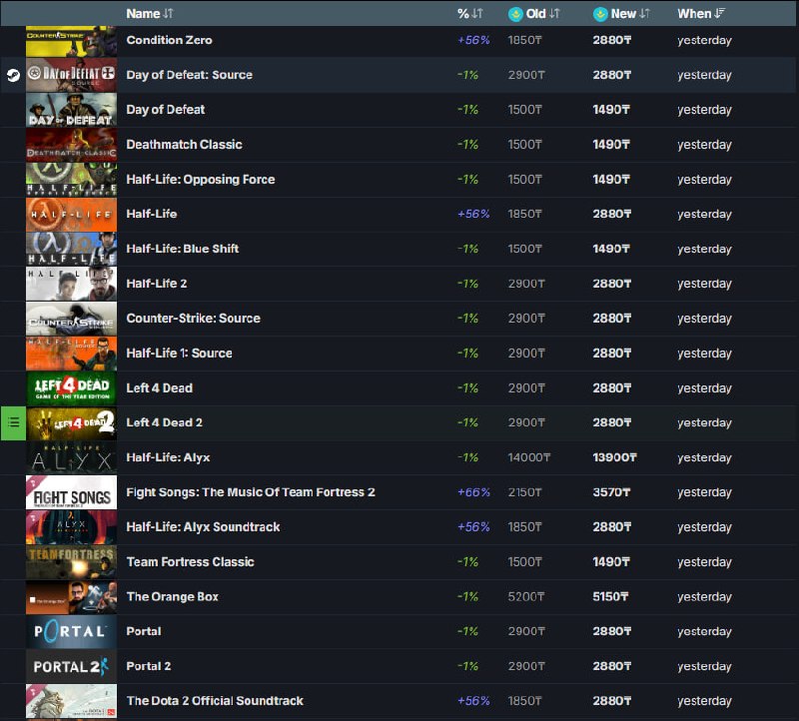The width and height of the screenshot is (799, 721).
Task: Open The Dota 2 Official Soundtrack link
Action: pyautogui.click(x=215, y=701)
